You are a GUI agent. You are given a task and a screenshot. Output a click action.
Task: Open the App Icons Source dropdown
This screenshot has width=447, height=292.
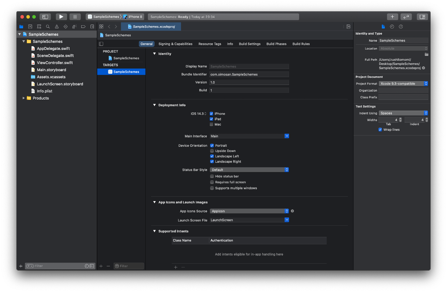pos(249,211)
